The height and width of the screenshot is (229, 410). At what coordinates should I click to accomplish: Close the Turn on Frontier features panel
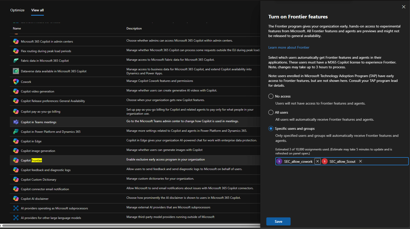point(404,7)
